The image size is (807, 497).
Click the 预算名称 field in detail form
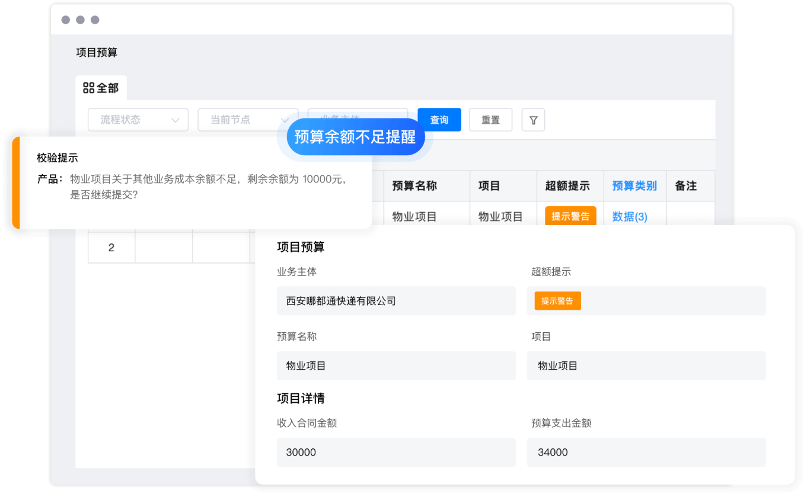[396, 366]
